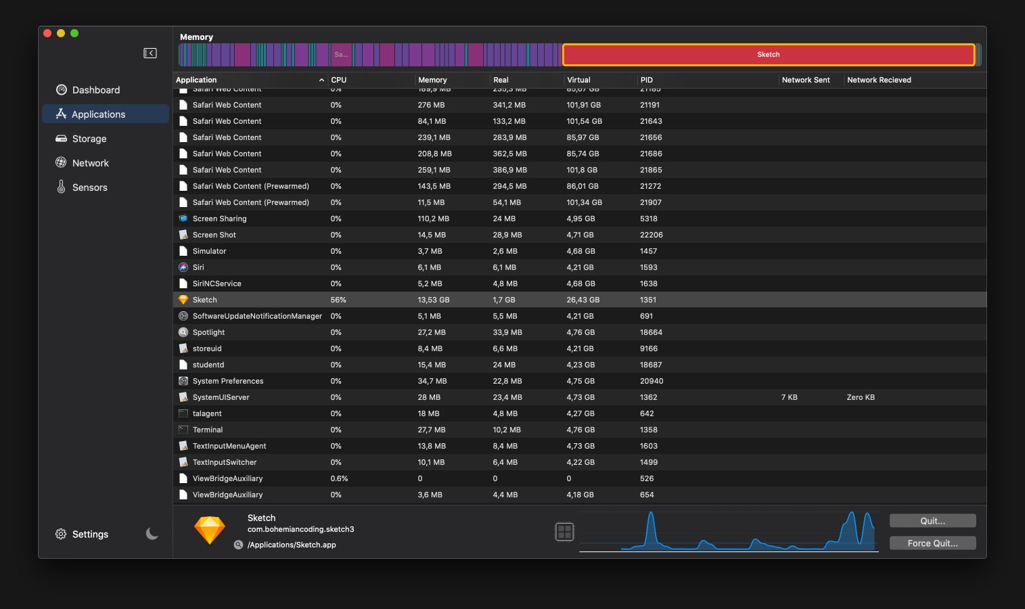The width and height of the screenshot is (1025, 609).
Task: Click the Zero KB network received value
Action: click(861, 397)
